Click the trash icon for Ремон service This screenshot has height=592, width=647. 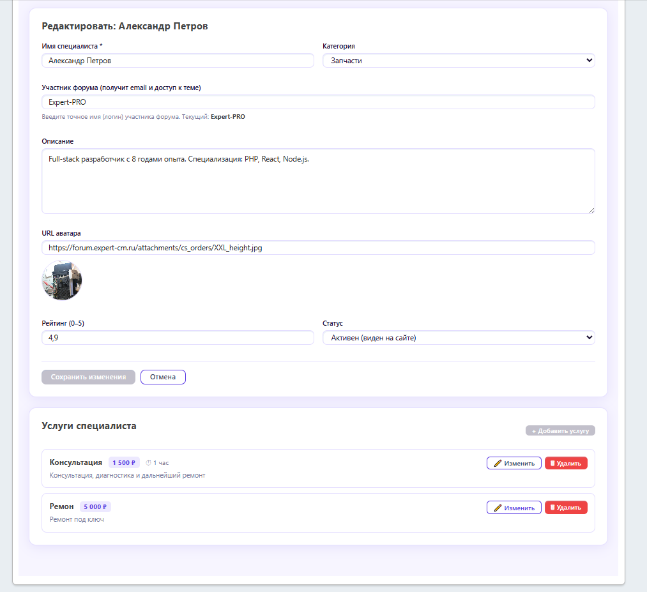pyautogui.click(x=552, y=508)
